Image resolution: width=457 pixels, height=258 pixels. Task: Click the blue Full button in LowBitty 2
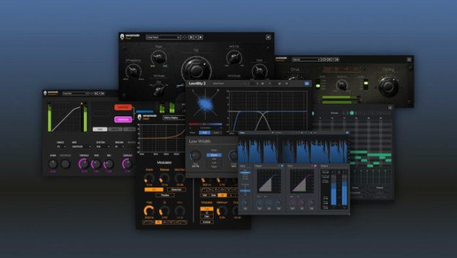click(205, 132)
